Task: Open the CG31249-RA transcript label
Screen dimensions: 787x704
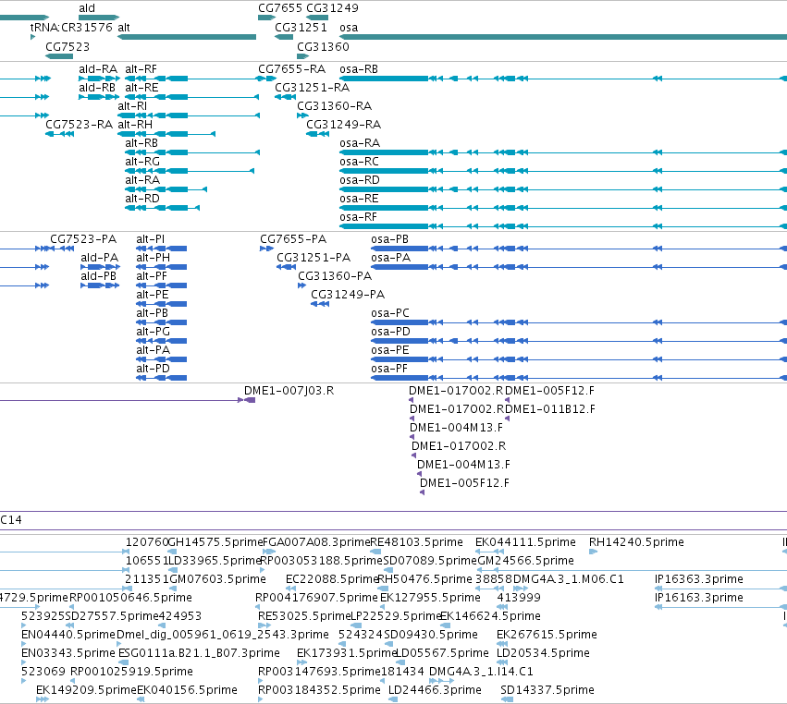Action: 344,125
